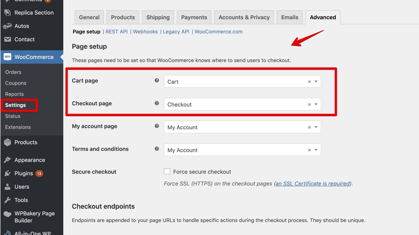Open the WooCommerce.com subsection link
The width and height of the screenshot is (419, 235).
pos(219,31)
